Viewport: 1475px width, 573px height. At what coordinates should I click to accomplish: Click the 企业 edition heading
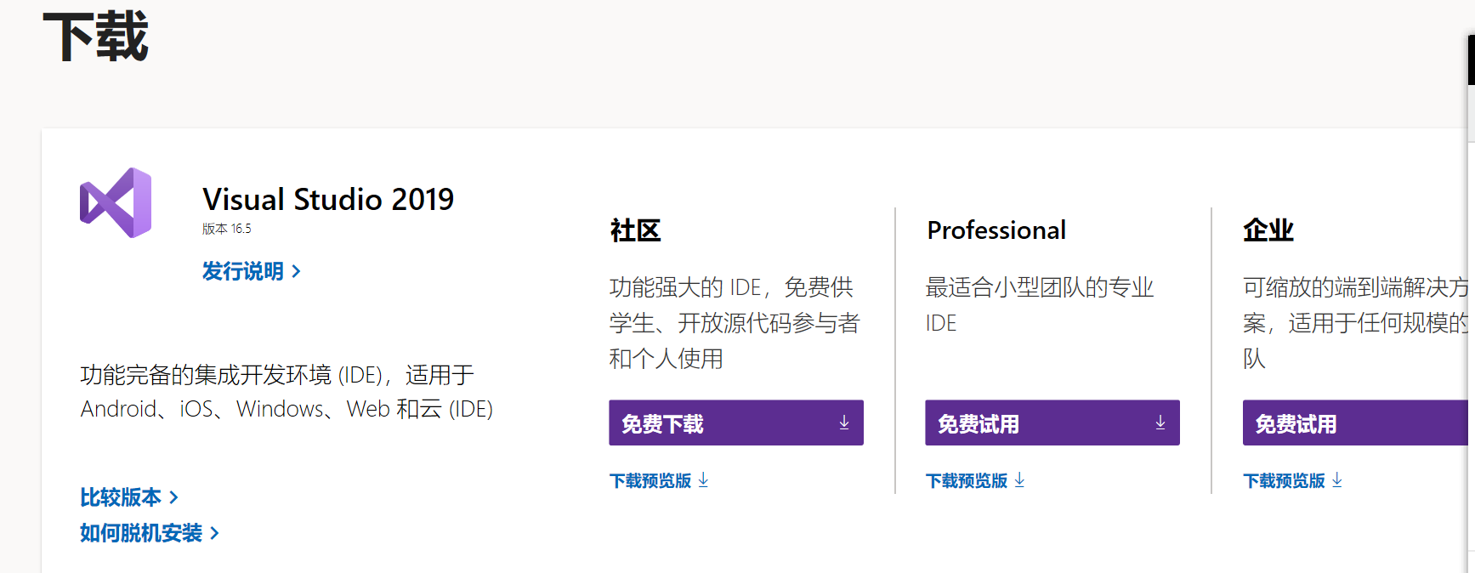pyautogui.click(x=1268, y=230)
